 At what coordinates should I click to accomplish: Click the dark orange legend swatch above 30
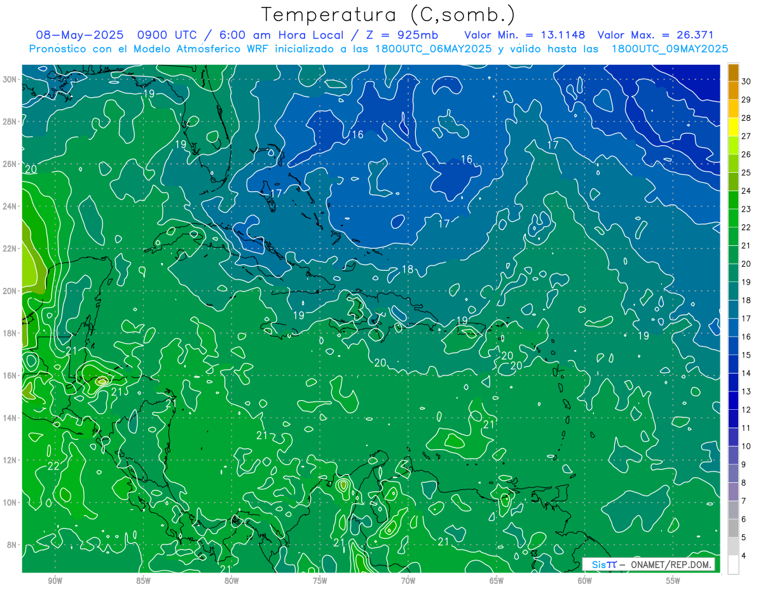point(733,72)
